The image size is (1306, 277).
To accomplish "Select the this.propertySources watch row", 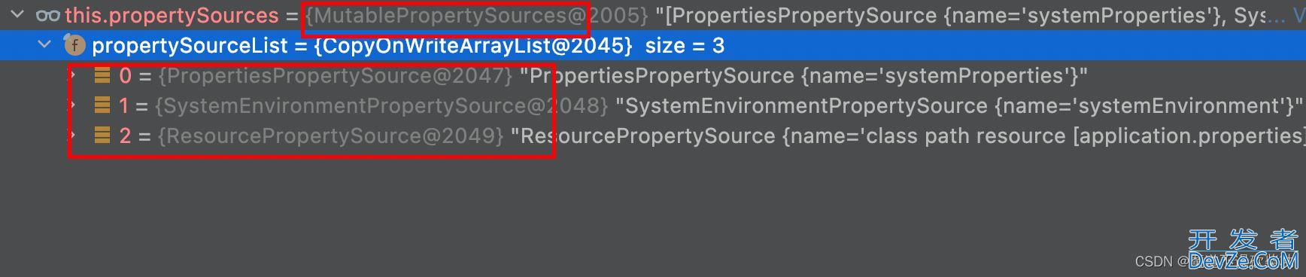I will (653, 15).
